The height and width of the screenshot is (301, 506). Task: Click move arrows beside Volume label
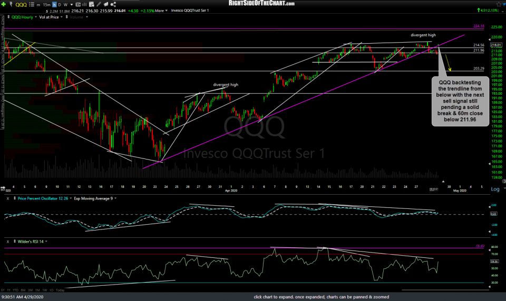[x=67, y=17]
